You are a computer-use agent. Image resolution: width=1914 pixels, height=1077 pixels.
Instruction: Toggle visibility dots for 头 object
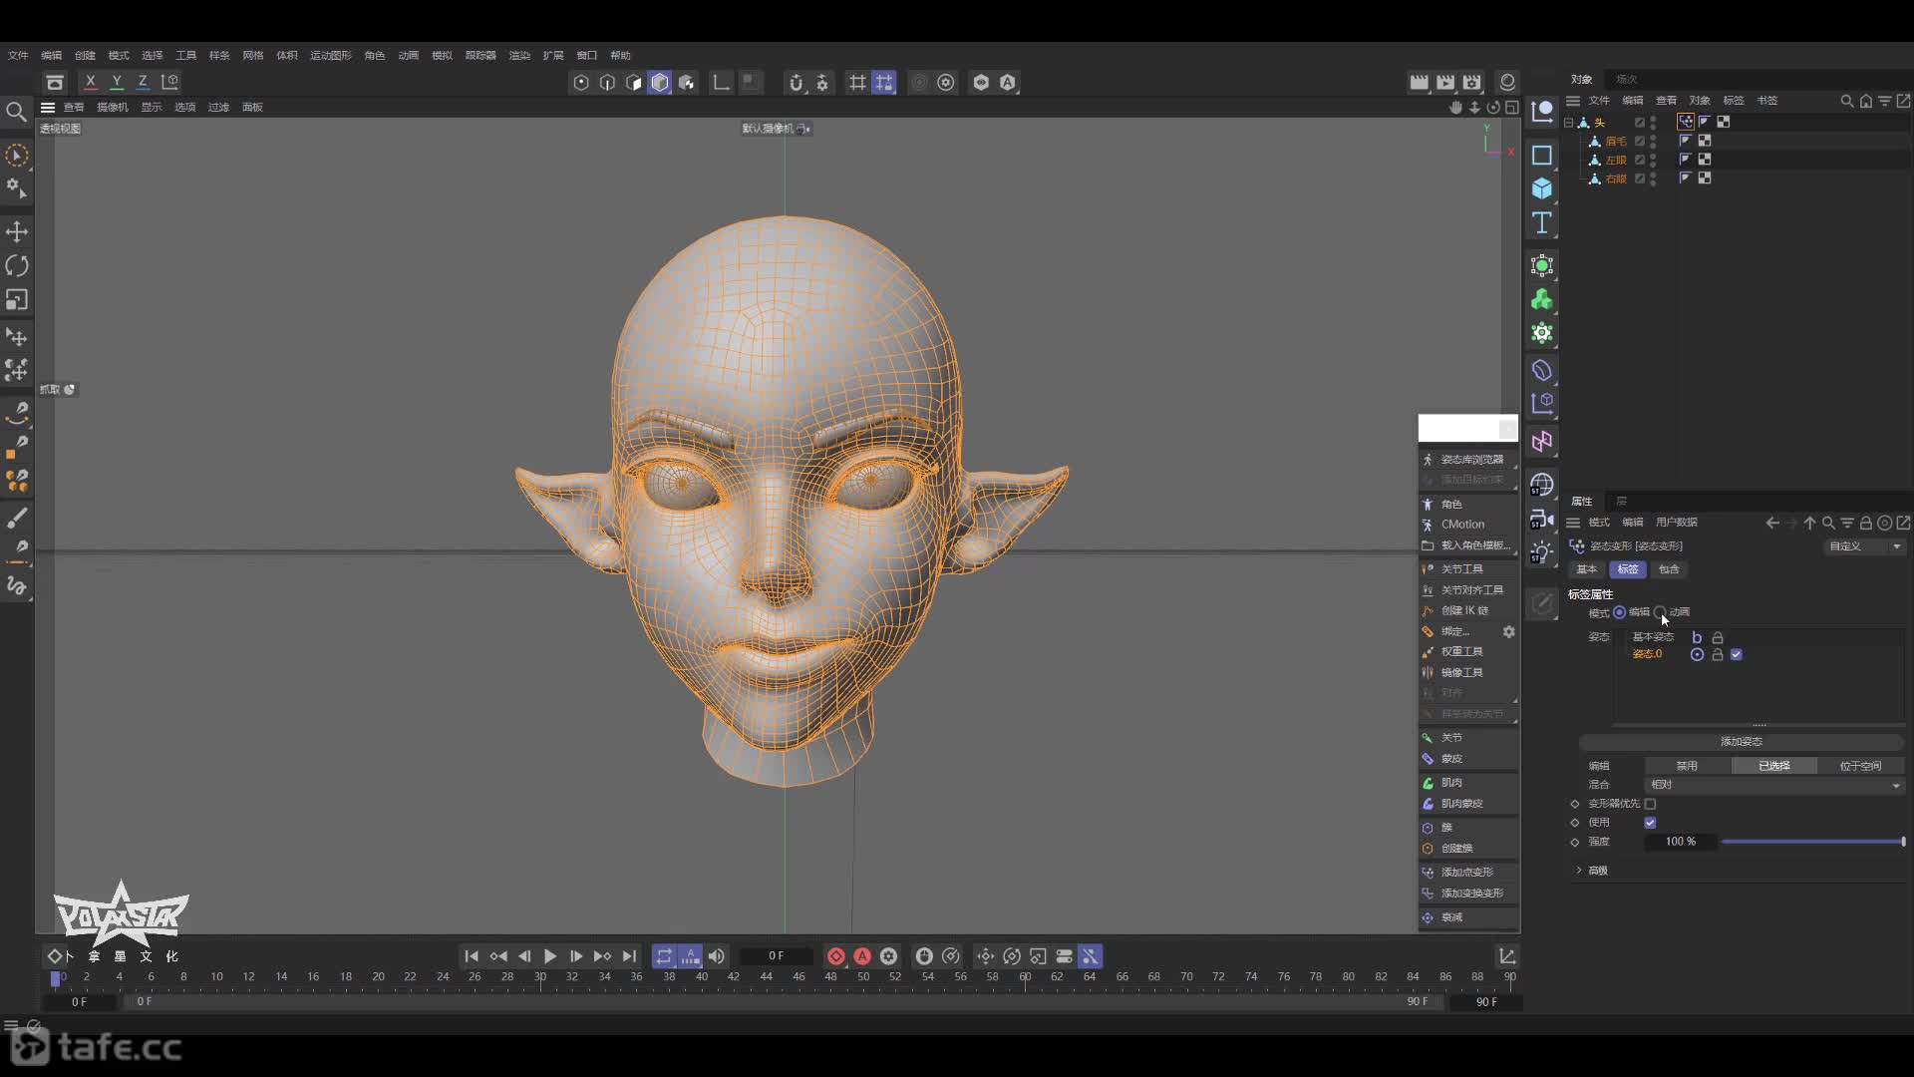click(x=1653, y=122)
